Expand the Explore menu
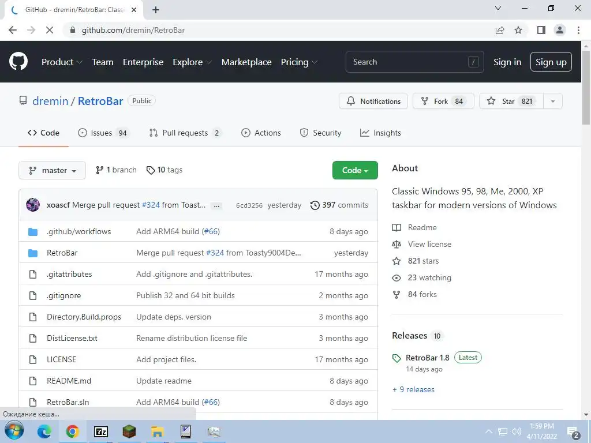Image resolution: width=591 pixels, height=443 pixels. tap(192, 62)
